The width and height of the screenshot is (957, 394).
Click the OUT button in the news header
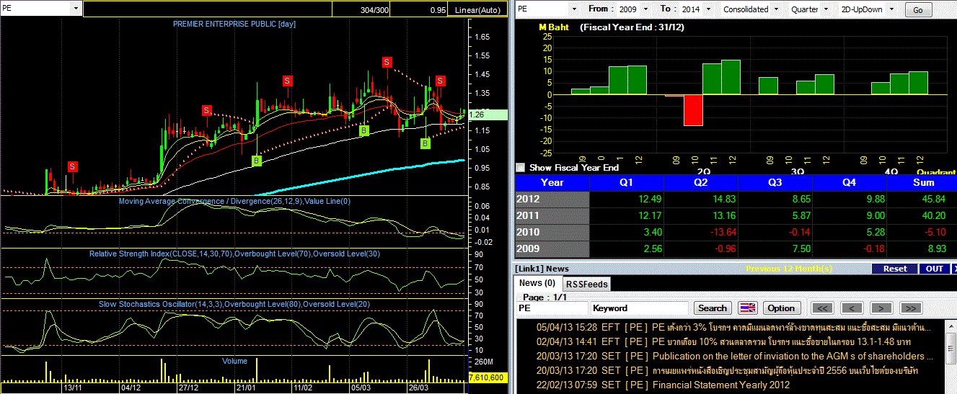coord(935,269)
